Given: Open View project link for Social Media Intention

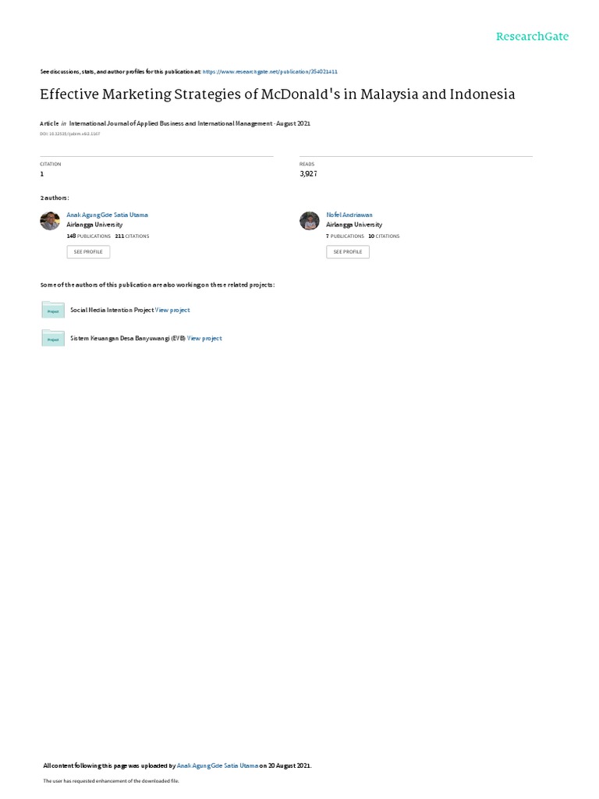Looking at the screenshot, I should point(172,310).
